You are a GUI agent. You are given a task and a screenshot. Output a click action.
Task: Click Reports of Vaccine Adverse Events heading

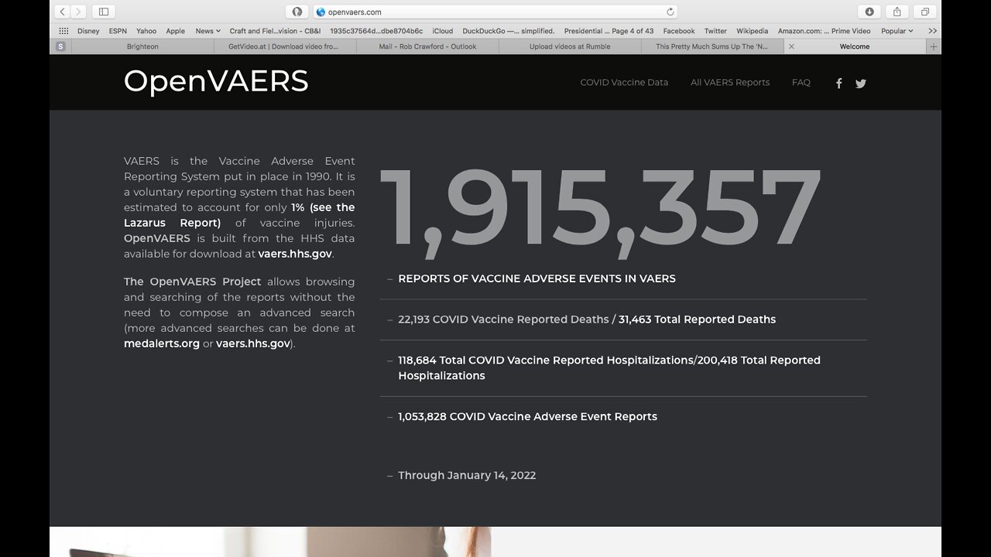(x=537, y=278)
